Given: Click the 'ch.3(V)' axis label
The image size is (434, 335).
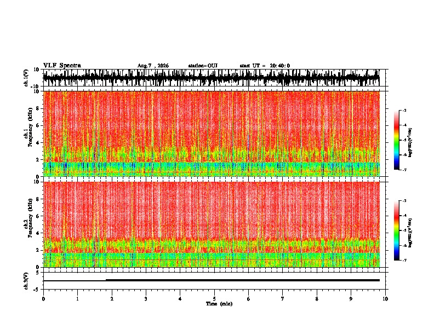Looking at the screenshot, I should click(26, 281).
